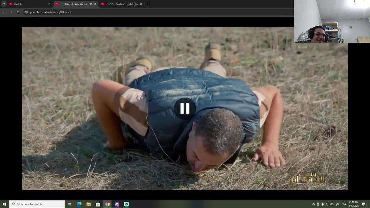Pause the video with the center pause overlay

185,109
